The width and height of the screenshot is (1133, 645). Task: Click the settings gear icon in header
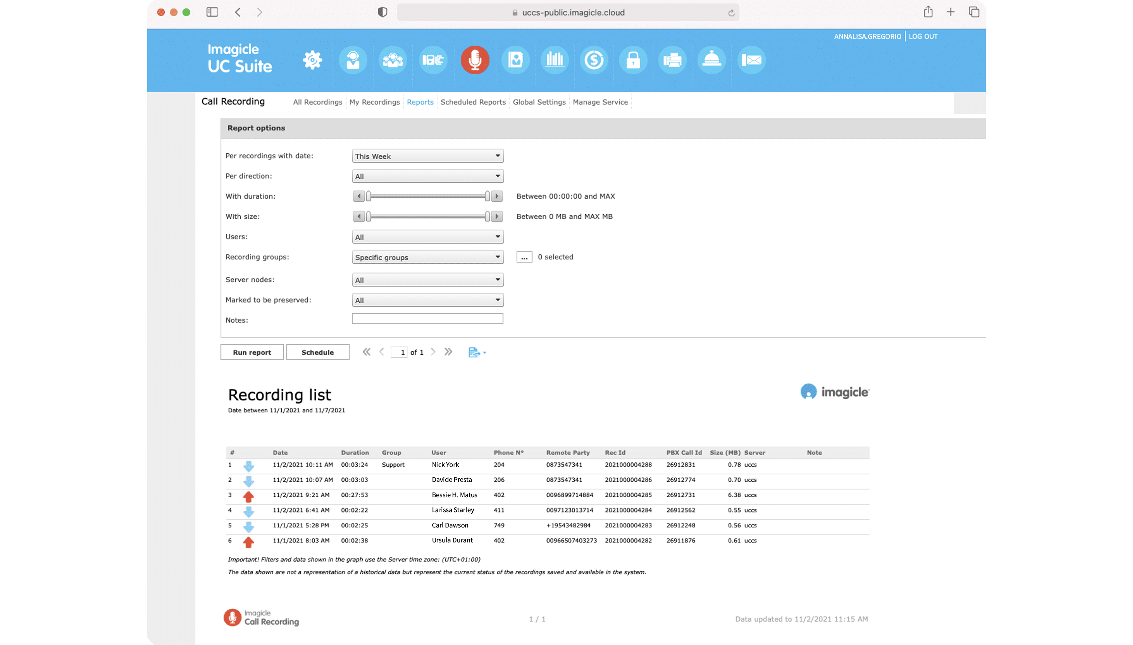tap(312, 60)
